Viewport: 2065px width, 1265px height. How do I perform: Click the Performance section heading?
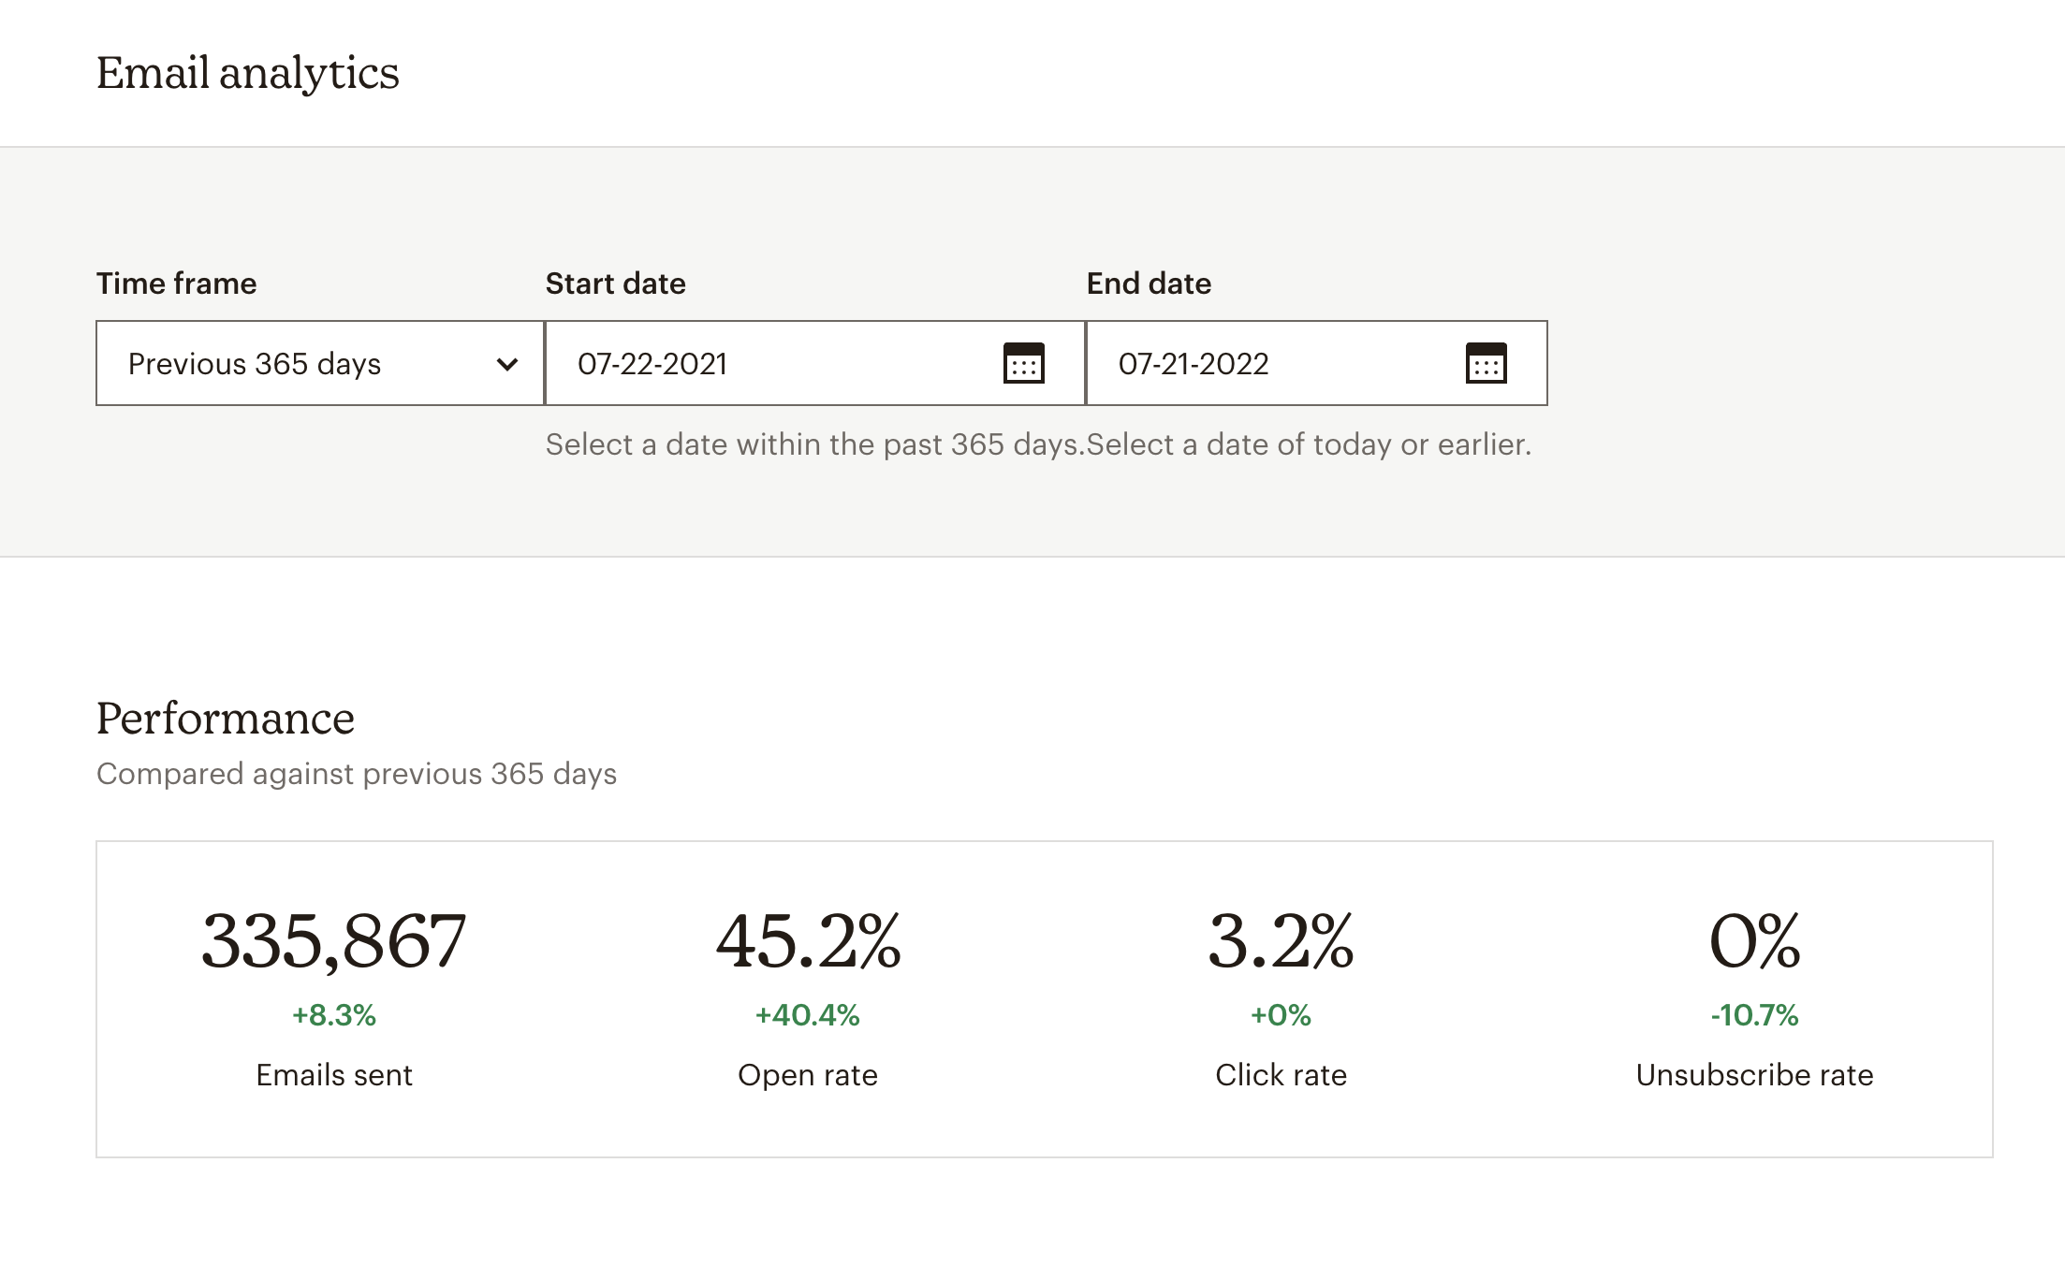click(226, 719)
